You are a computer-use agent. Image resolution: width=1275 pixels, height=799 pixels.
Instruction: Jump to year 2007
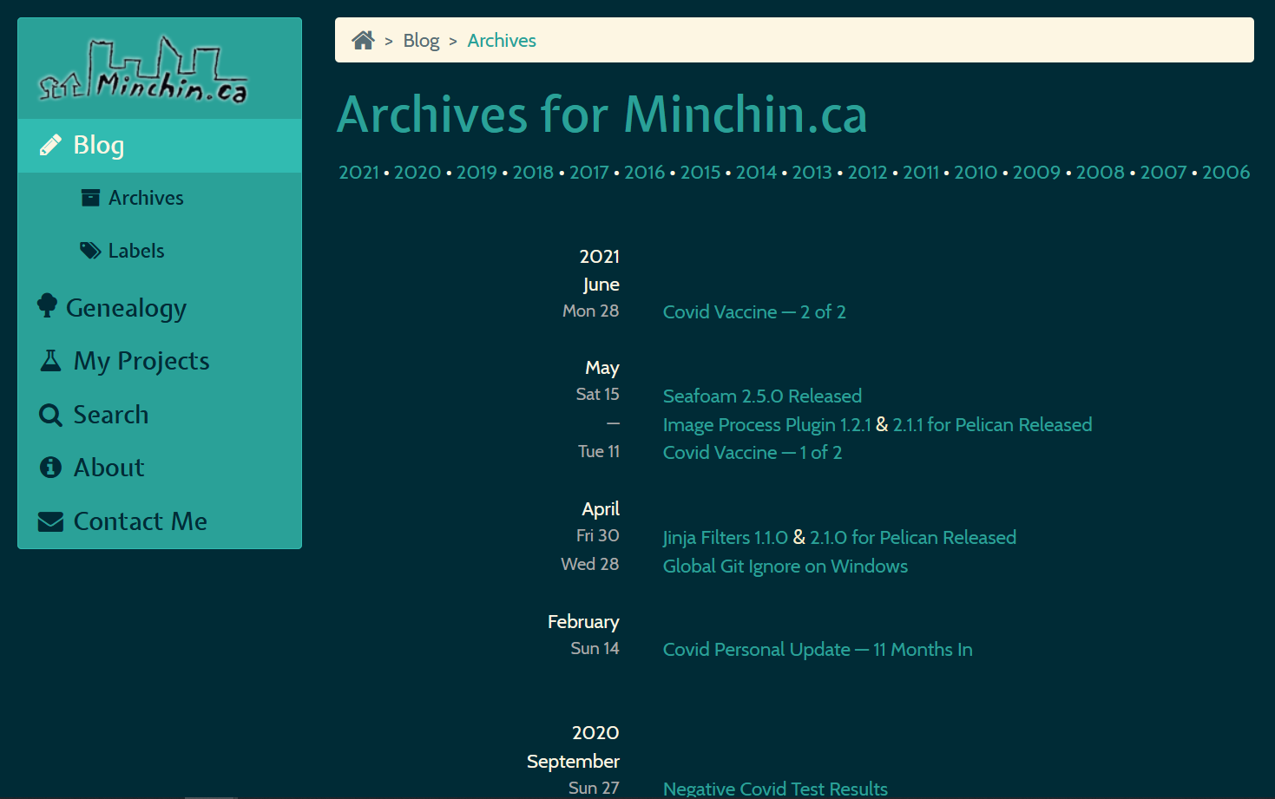pos(1163,172)
